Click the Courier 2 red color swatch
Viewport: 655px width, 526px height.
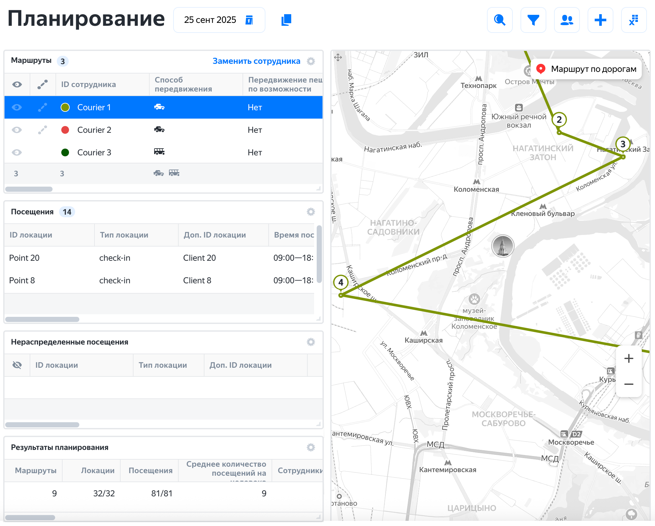pyautogui.click(x=65, y=130)
